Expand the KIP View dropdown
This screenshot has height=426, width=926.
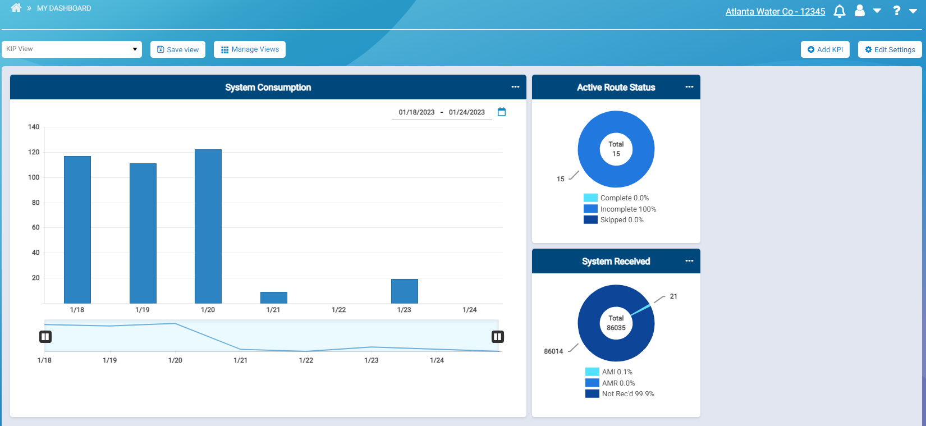click(72, 49)
